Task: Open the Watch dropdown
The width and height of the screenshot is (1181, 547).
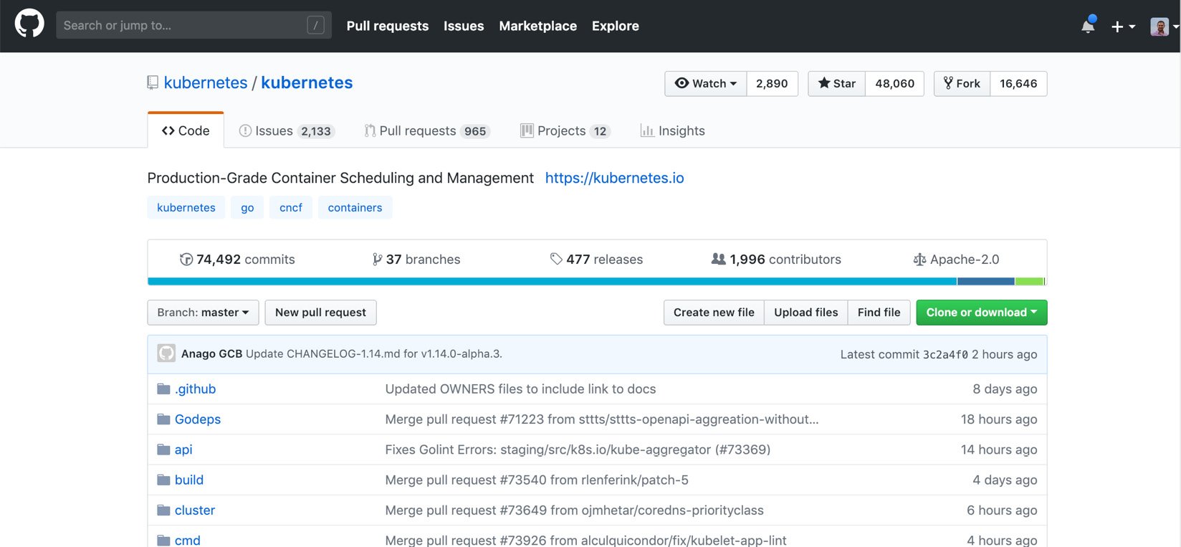Action: tap(706, 84)
